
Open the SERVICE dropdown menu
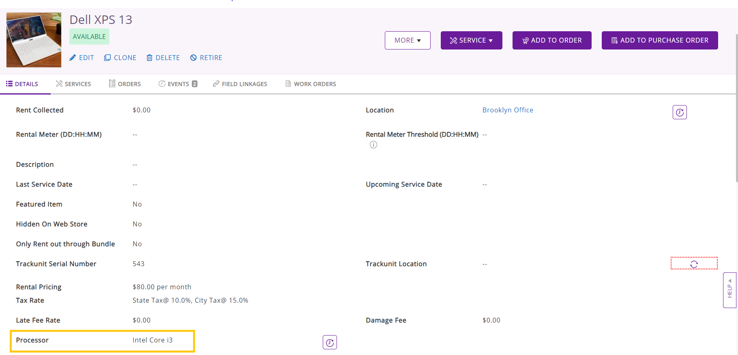click(x=471, y=40)
